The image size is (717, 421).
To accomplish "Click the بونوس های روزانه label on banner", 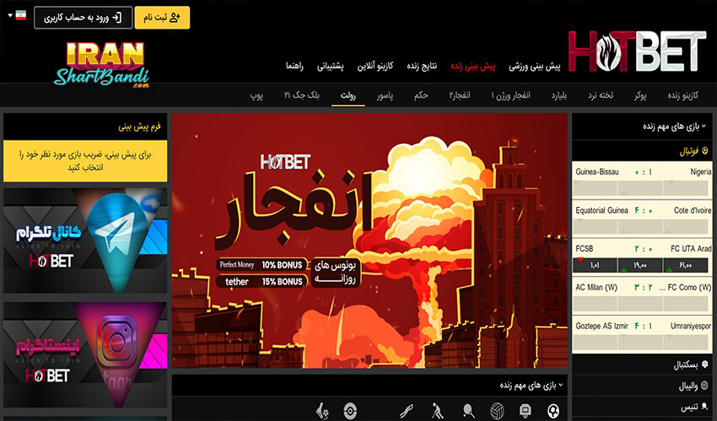I will pos(335,273).
